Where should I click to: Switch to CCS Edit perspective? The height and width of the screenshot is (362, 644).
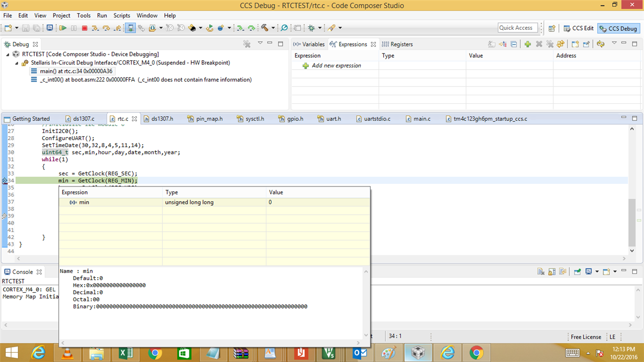coord(579,28)
